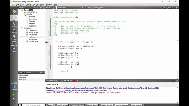Switch to Edit mode

coord(14,18)
